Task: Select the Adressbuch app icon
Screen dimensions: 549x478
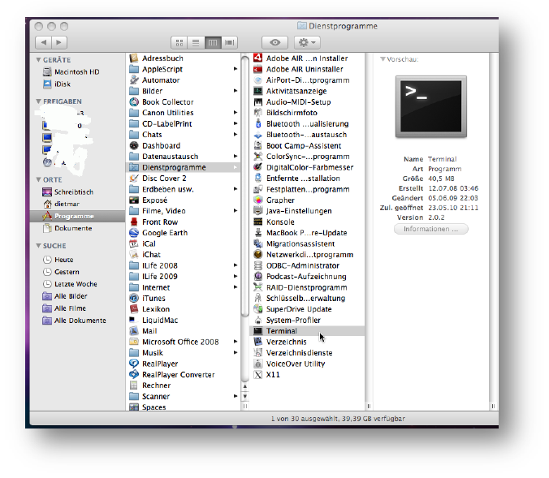Action: (134, 58)
